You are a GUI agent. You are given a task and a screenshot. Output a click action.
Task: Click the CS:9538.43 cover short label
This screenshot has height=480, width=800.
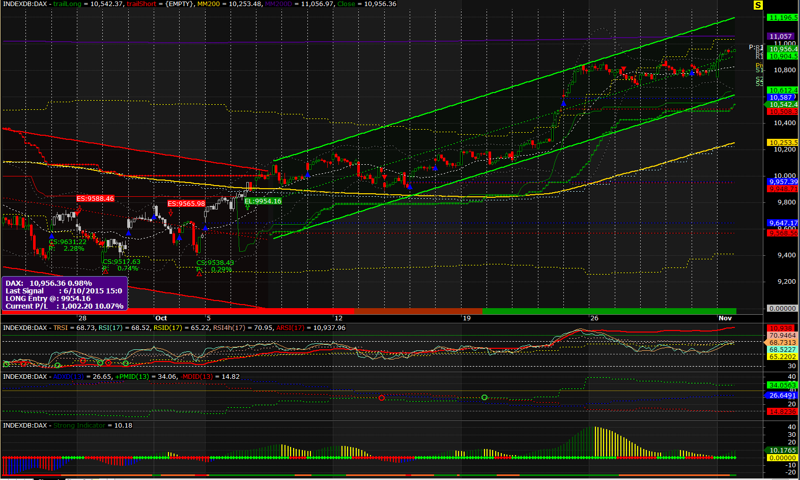215,263
